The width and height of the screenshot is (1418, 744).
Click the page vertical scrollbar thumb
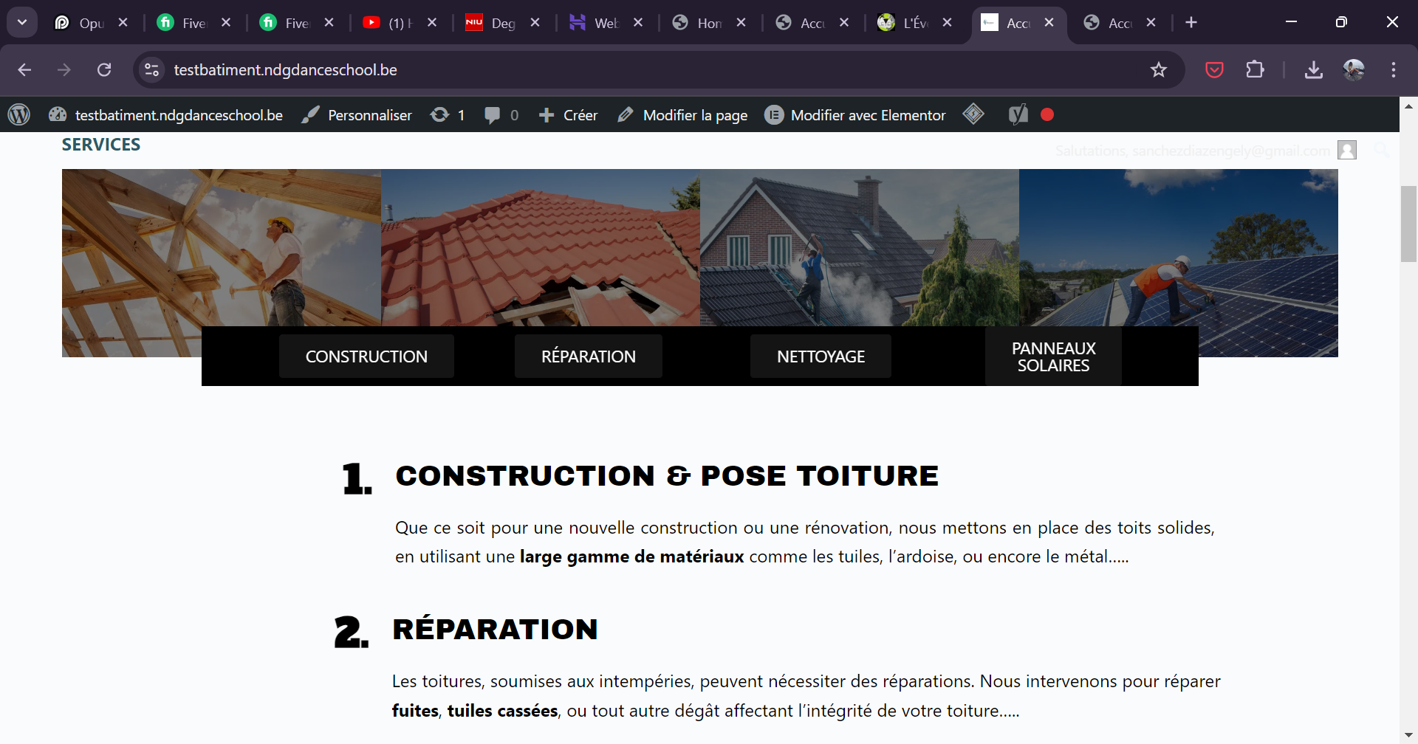click(x=1408, y=224)
